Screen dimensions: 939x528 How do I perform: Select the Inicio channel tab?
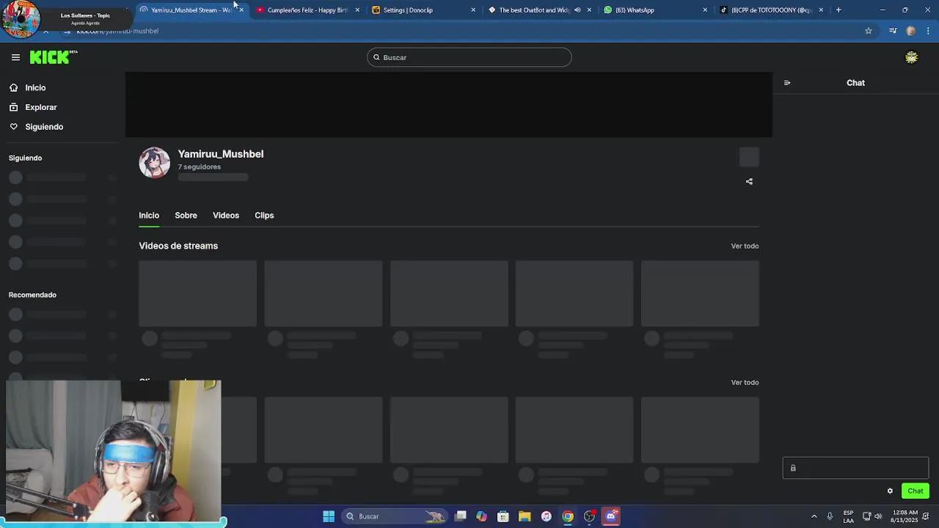[x=149, y=215]
